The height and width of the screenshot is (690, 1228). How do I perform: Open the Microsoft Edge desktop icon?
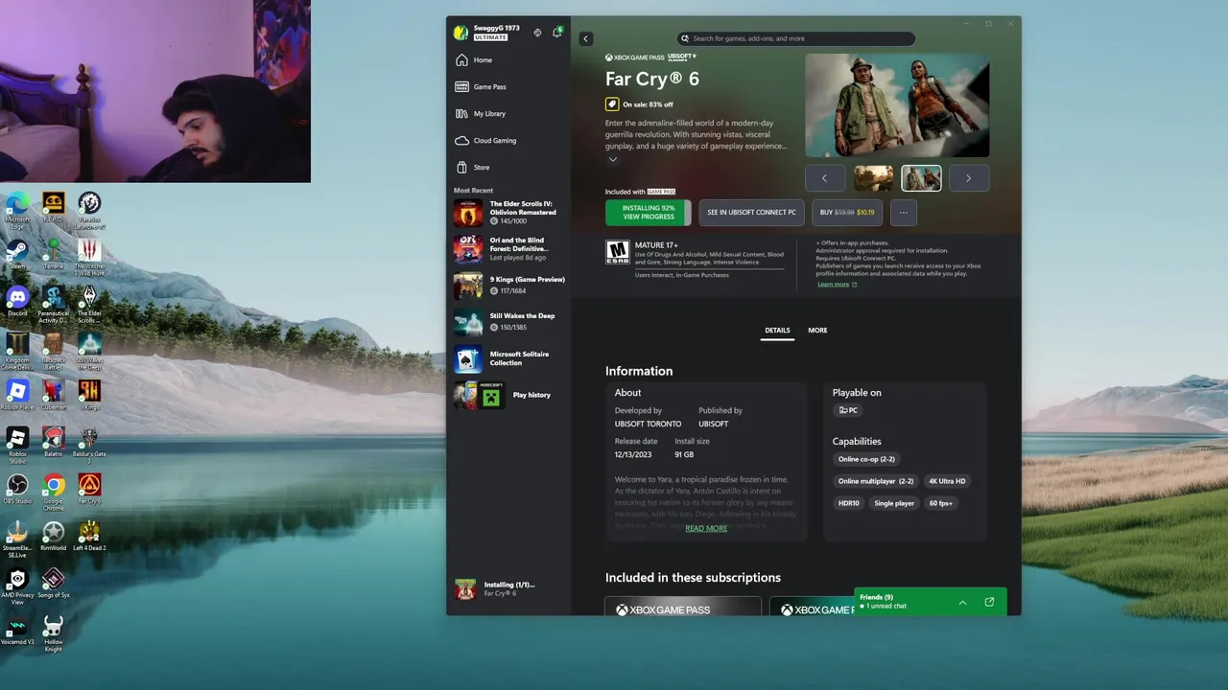pyautogui.click(x=17, y=211)
